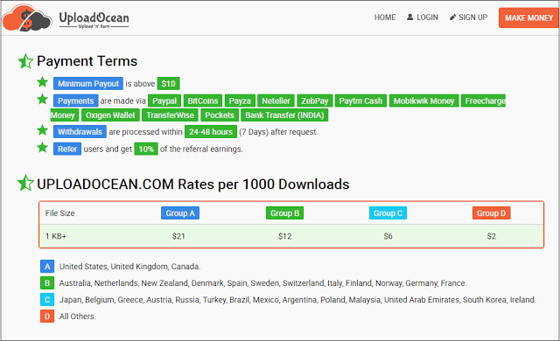Click the Bank Transfer (INDIA) badge

pyautogui.click(x=284, y=115)
